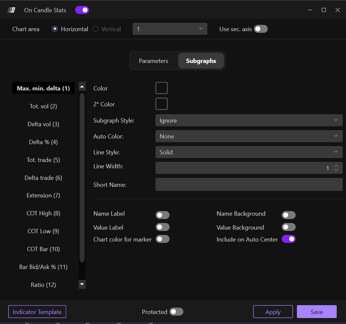Open the 2° Color swatch picker
This screenshot has height=324, width=346.
coord(162,104)
